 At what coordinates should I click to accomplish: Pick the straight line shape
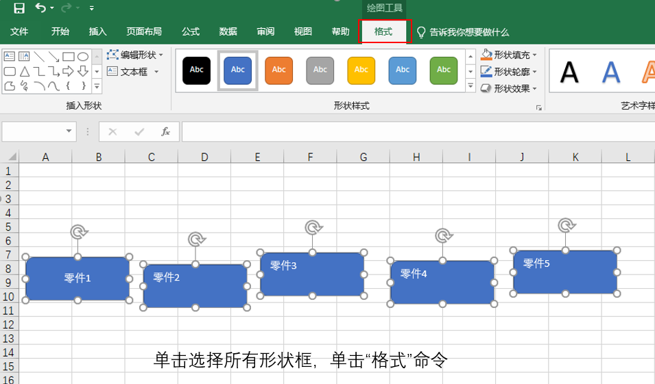tap(39, 56)
